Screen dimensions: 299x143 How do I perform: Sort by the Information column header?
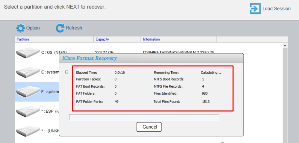point(179,40)
